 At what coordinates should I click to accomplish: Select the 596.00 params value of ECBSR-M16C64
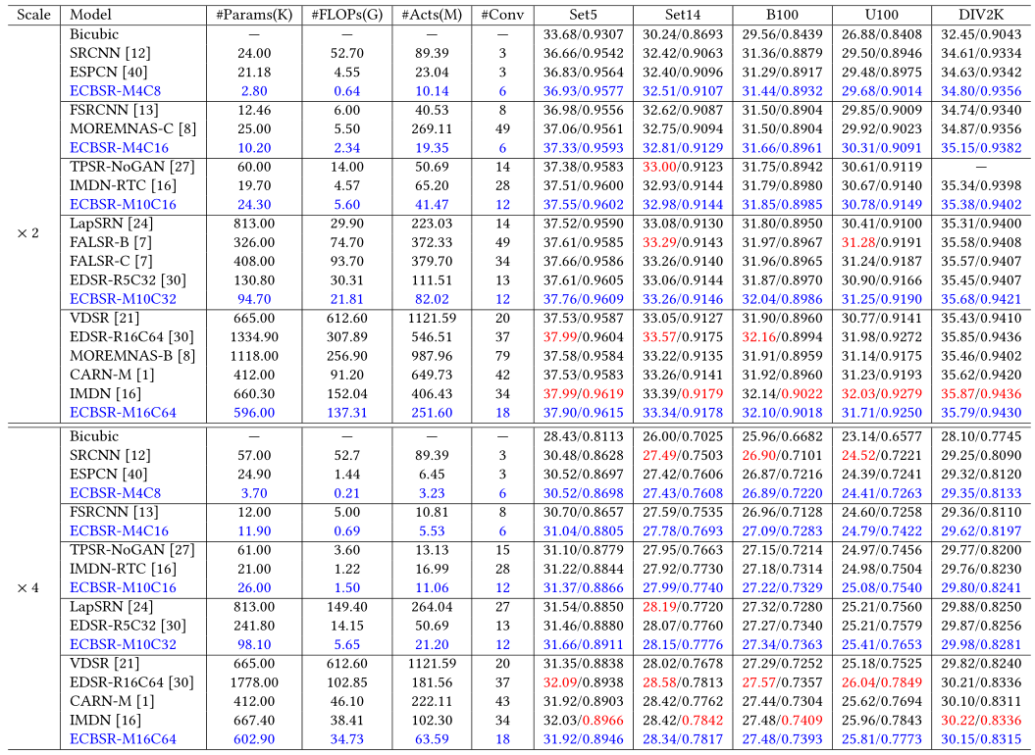(254, 413)
